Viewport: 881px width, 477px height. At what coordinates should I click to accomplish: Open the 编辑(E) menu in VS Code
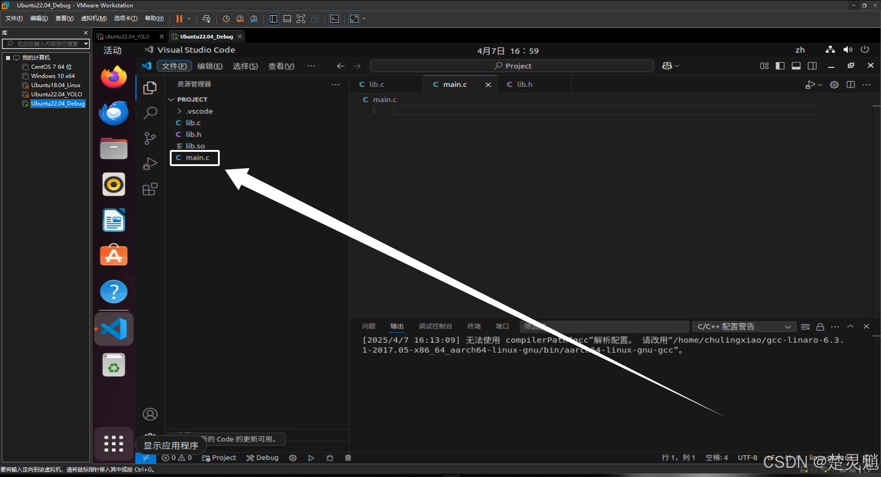pyautogui.click(x=210, y=66)
